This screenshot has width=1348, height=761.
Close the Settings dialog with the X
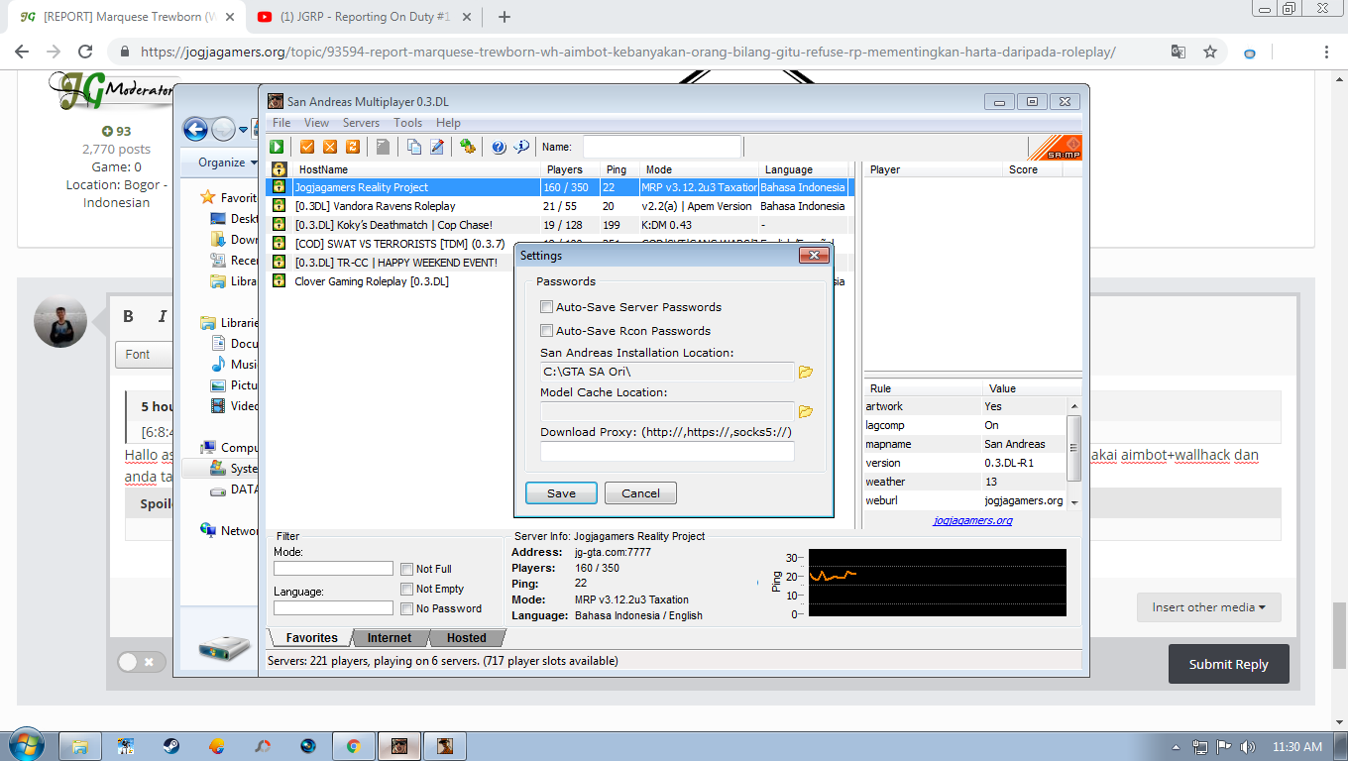(814, 256)
